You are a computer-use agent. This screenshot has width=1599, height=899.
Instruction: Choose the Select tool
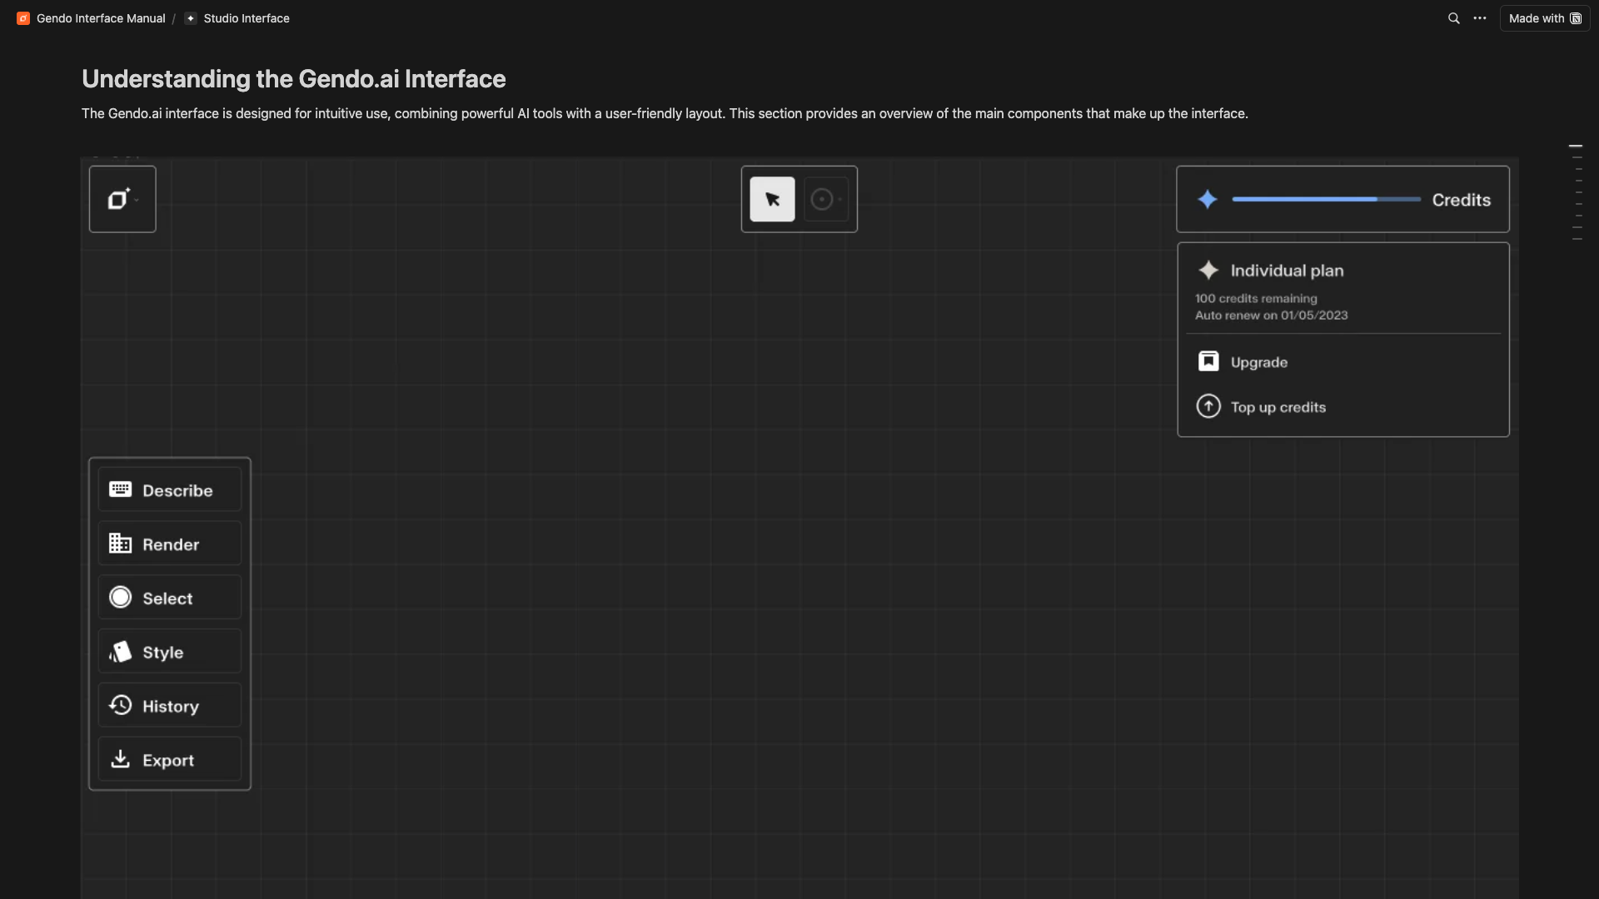pyautogui.click(x=170, y=598)
